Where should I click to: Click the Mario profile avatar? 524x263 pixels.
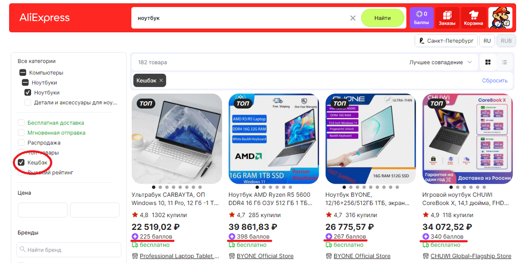[500, 18]
